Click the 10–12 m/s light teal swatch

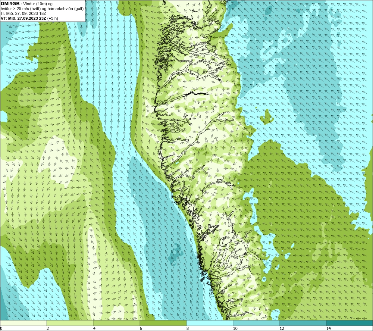257,323
